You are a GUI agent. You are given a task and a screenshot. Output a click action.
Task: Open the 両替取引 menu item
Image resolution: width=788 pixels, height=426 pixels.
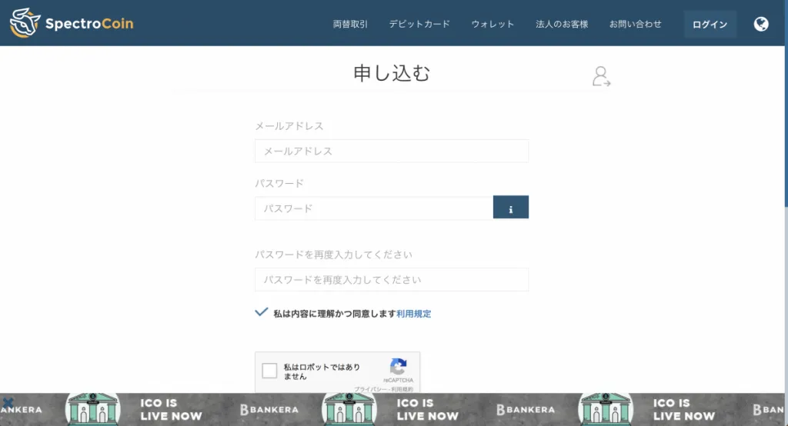coord(350,24)
